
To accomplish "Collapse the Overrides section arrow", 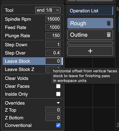I will [x=58, y=103].
